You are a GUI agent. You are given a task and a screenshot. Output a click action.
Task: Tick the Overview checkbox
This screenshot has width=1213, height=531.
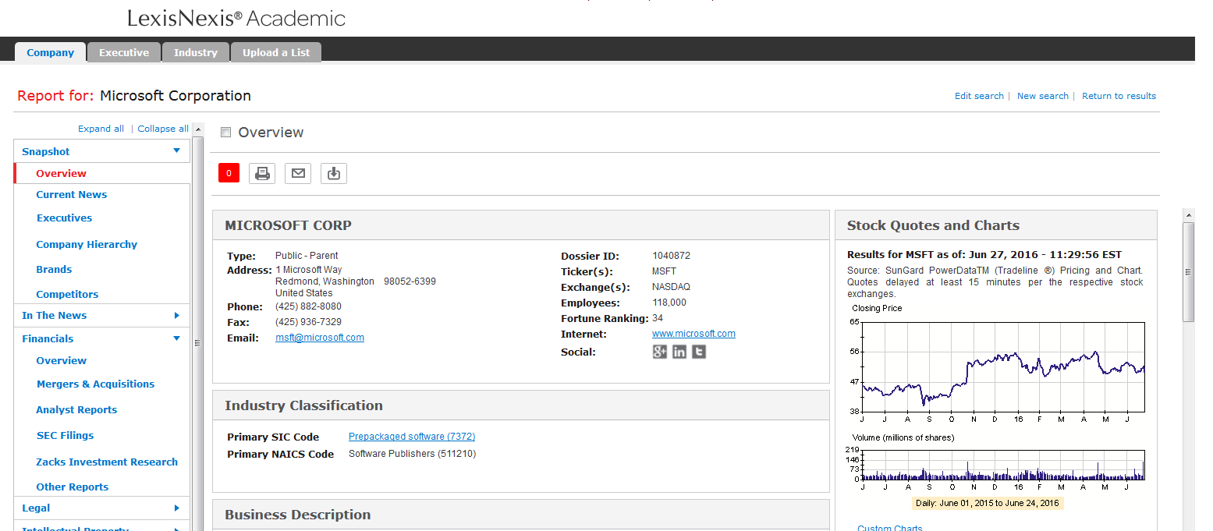226,133
